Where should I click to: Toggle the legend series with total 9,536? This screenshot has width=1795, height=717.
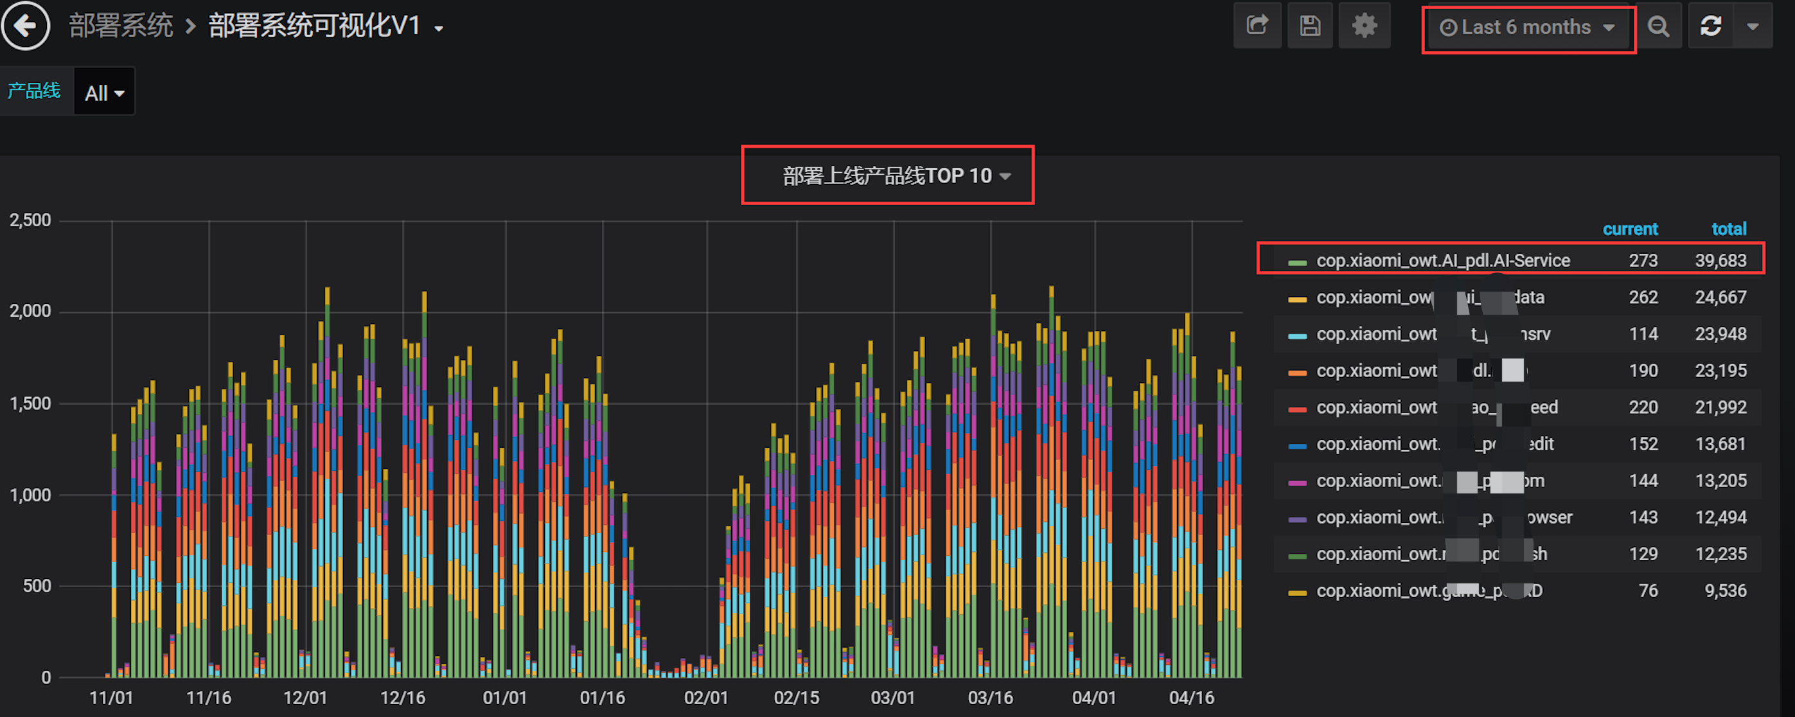coord(1429,590)
